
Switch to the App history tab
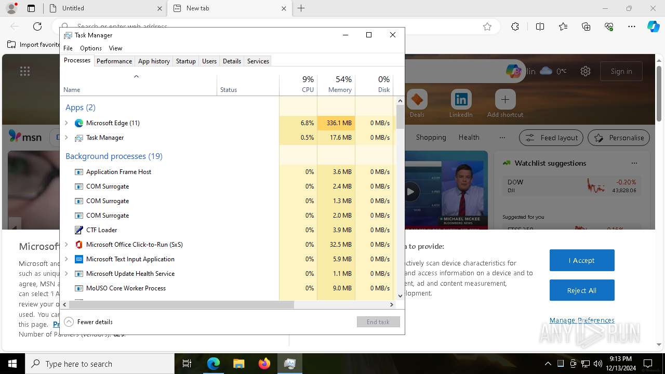pyautogui.click(x=154, y=61)
